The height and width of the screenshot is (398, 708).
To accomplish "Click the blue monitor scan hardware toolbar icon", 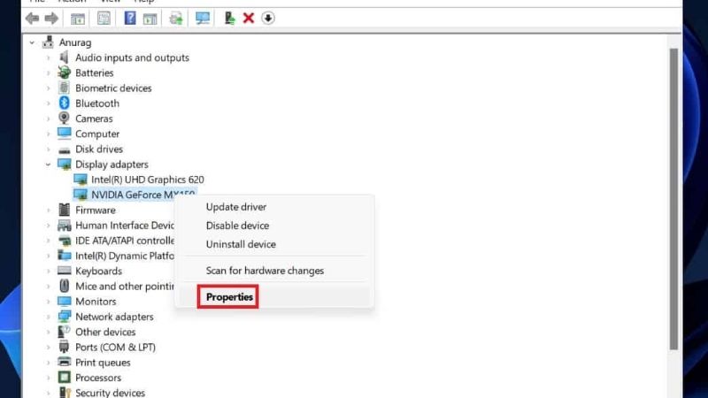I will tap(203, 18).
